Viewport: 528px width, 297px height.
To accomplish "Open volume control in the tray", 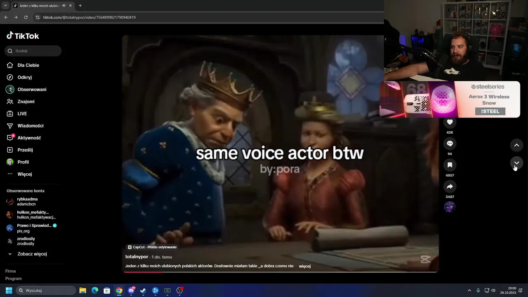I will tap(493, 290).
